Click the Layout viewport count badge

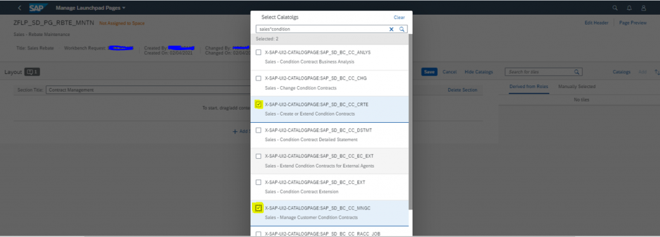point(32,72)
